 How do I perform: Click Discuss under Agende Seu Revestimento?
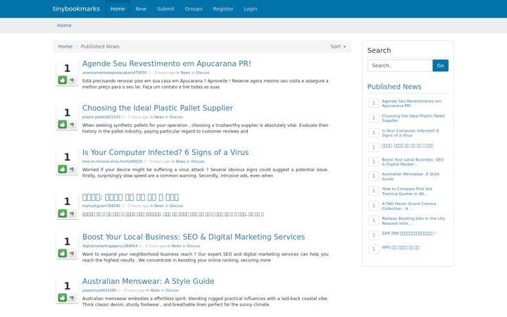point(202,73)
